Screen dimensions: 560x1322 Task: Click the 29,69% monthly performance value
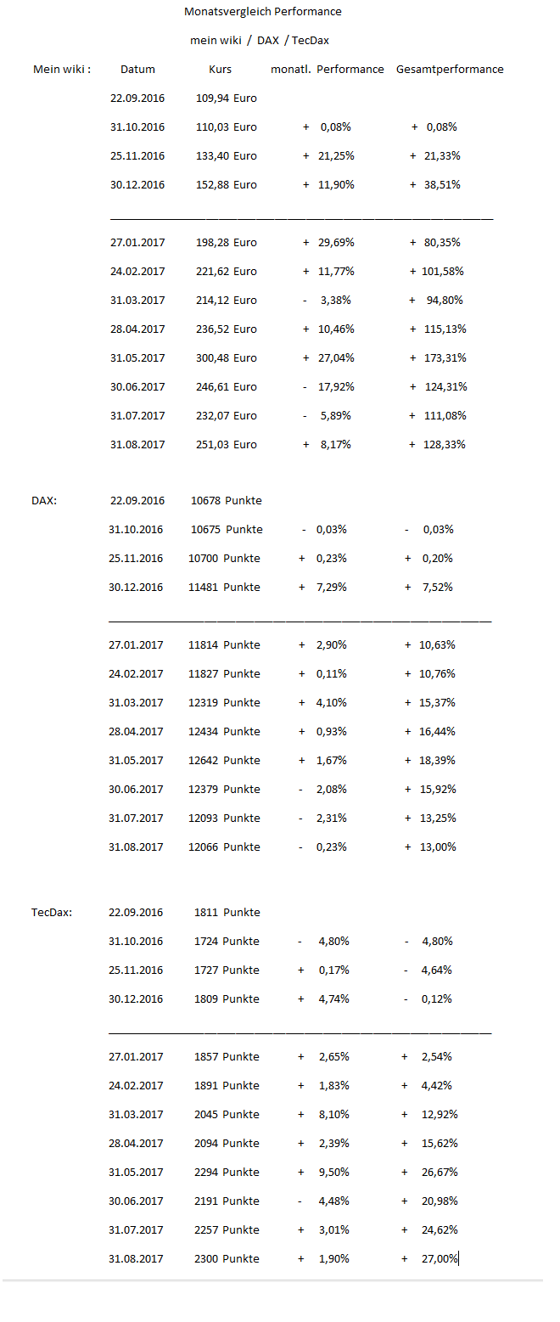[337, 243]
